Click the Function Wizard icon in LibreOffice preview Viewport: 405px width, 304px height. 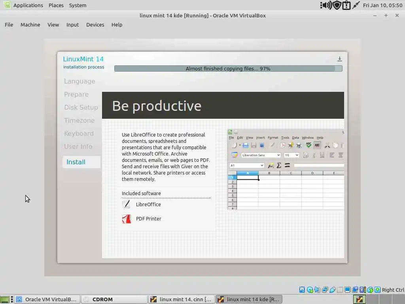coord(271,165)
